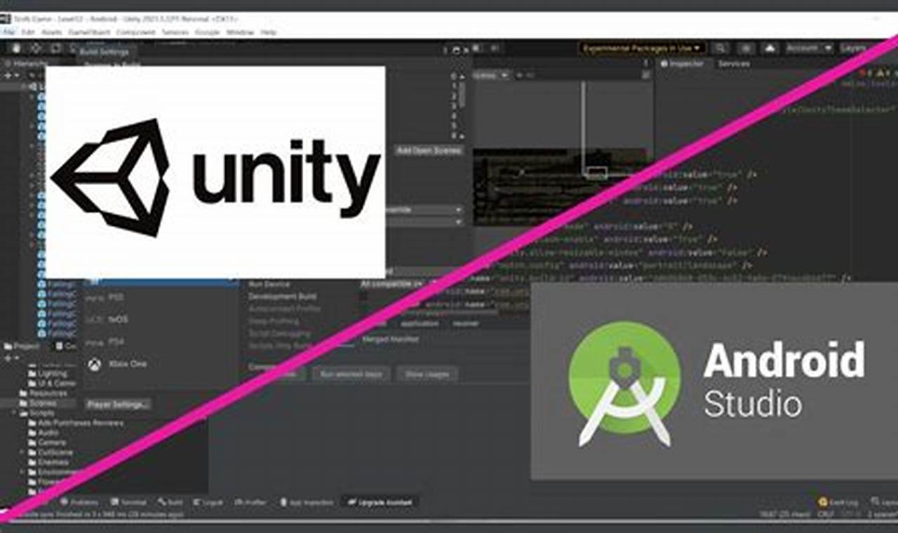Click the Hierarchy plus create button
The image size is (898, 533).
click(x=8, y=75)
